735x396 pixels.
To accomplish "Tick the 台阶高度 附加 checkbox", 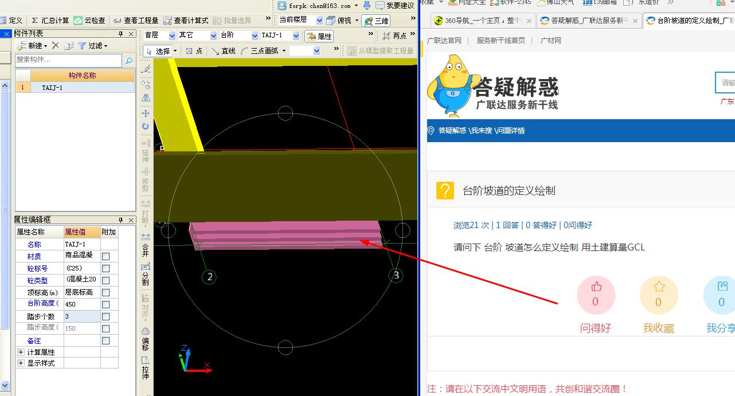I will (x=105, y=304).
